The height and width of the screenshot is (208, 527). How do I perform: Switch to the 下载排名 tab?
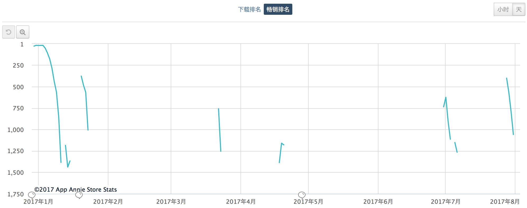coord(249,10)
